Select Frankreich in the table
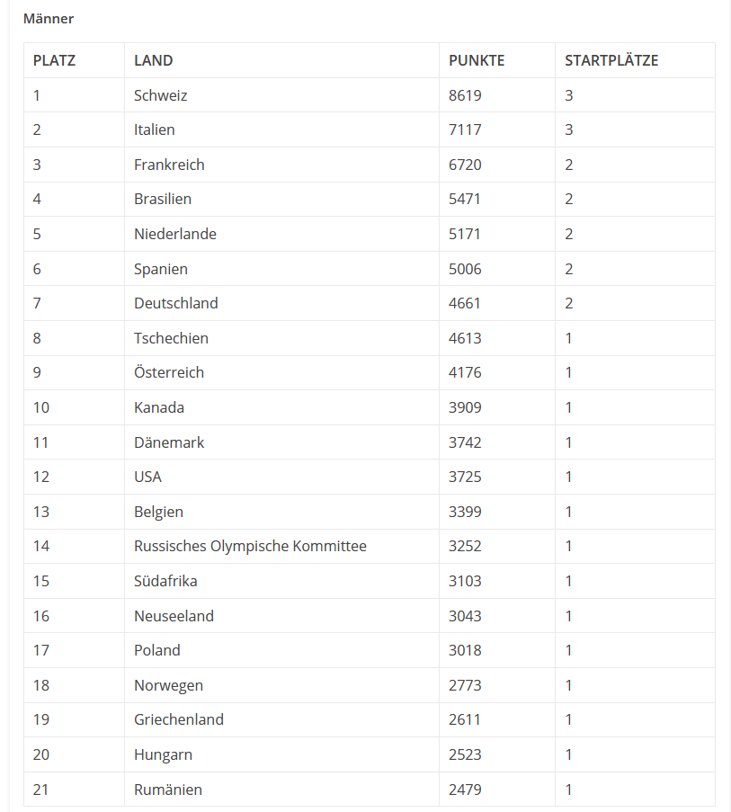Screen dimensions: 731x812 click(169, 165)
